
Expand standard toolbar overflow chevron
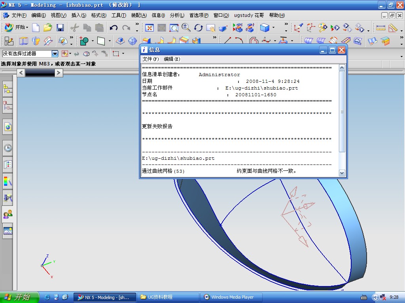coord(137,24)
